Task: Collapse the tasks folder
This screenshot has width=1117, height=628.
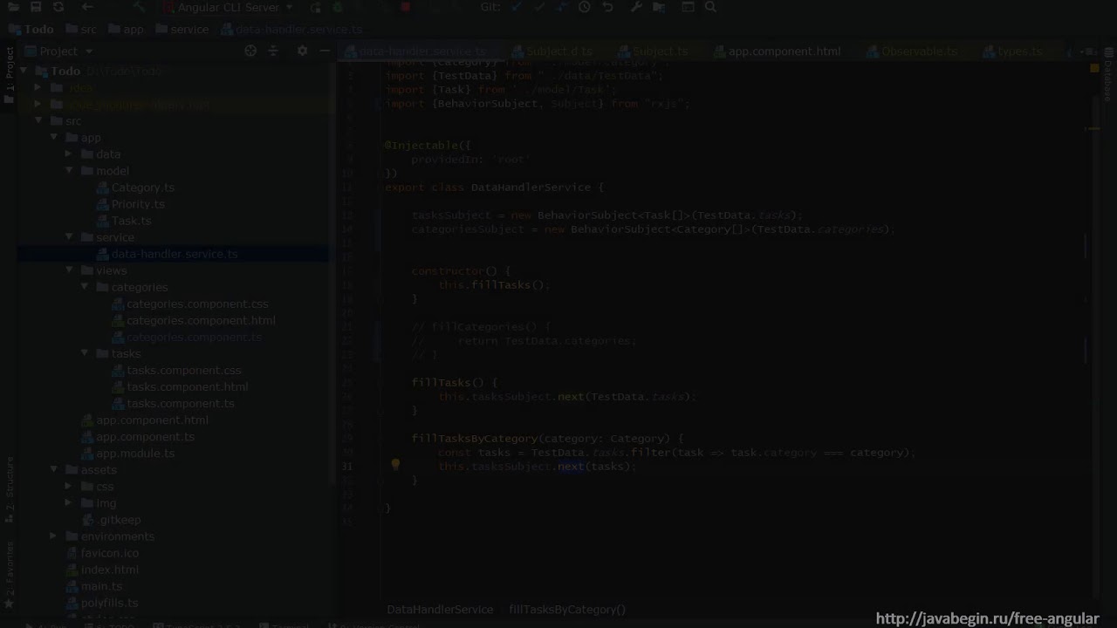Action: coord(85,353)
